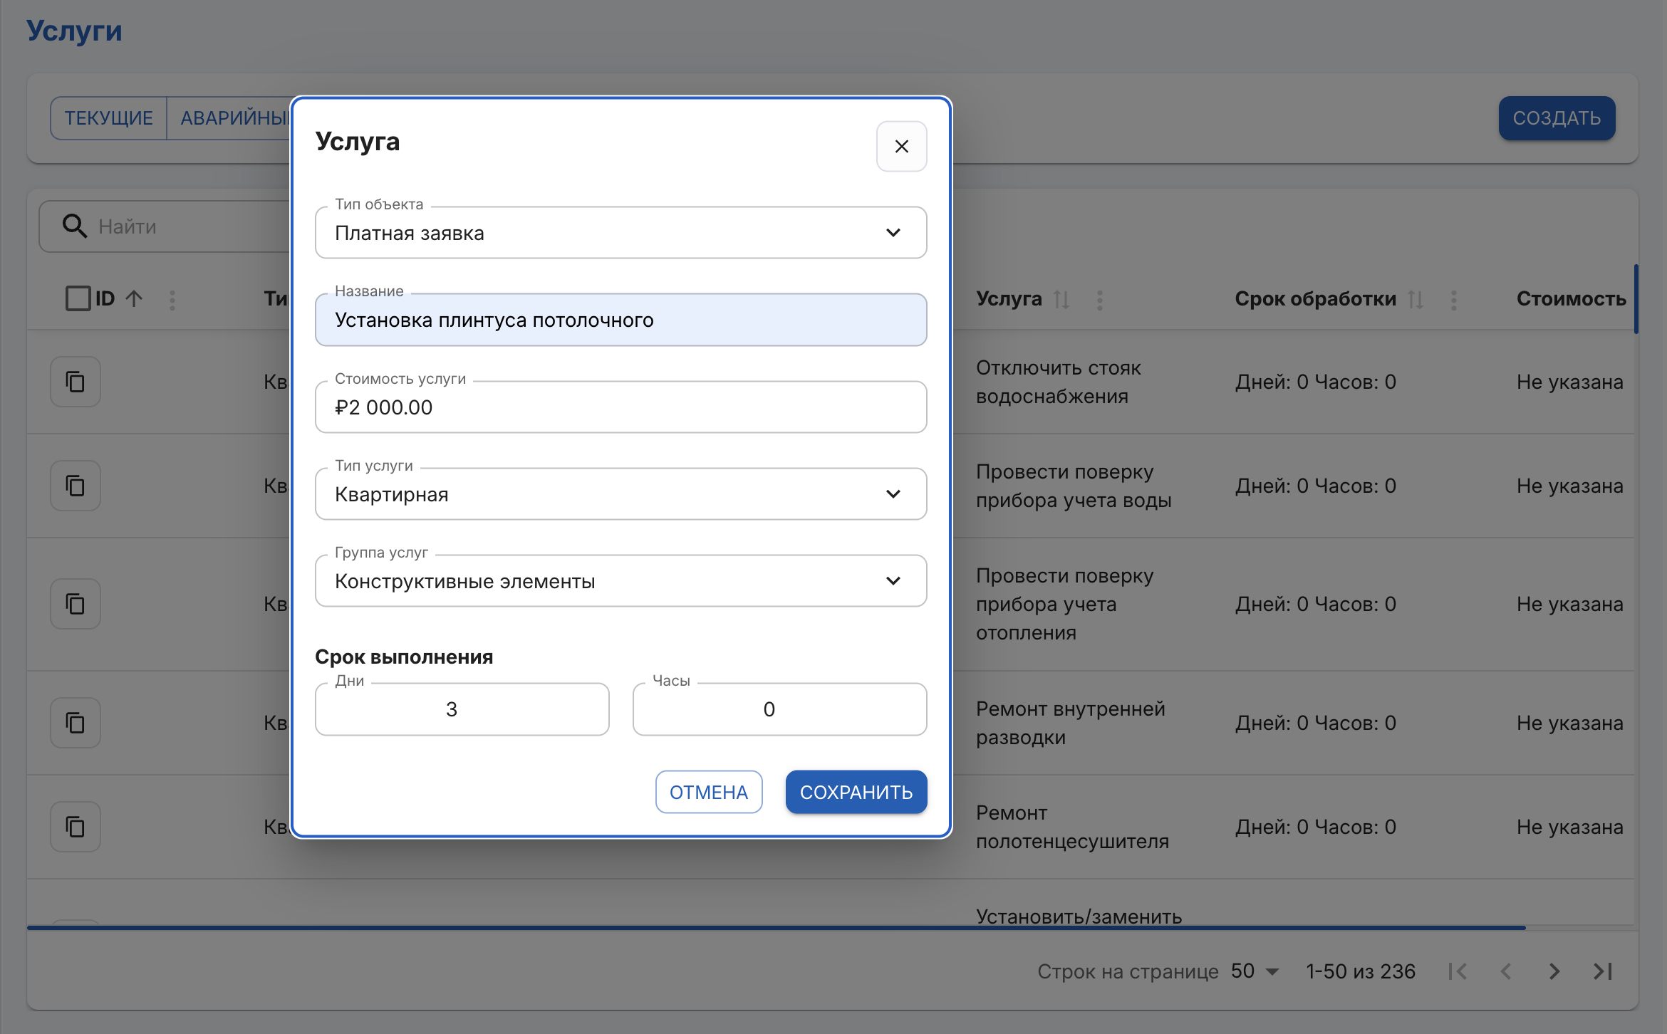Image resolution: width=1667 pixels, height=1034 pixels.
Task: Change rows per page dropdown
Action: click(1255, 971)
